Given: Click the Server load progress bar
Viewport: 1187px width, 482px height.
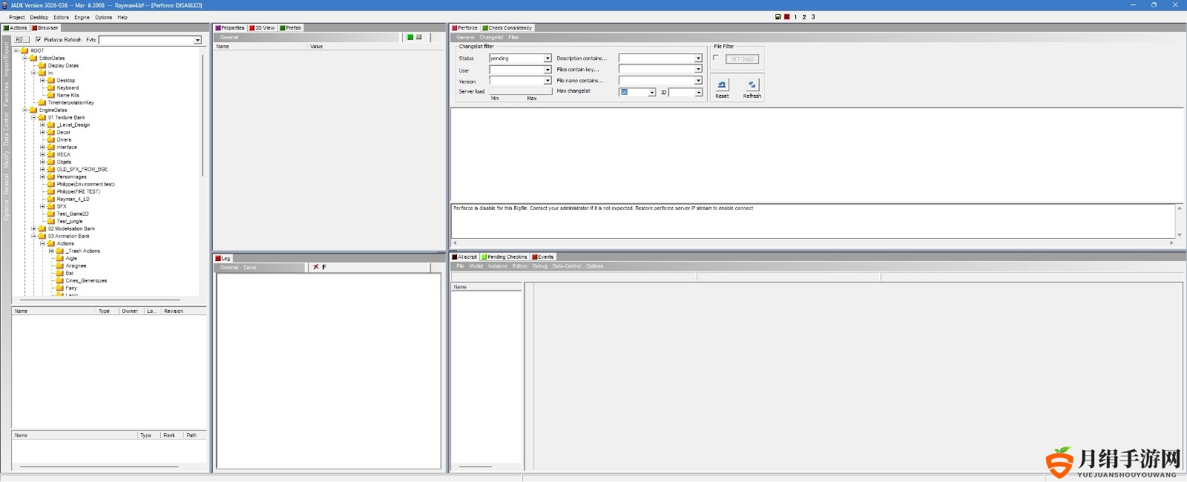Looking at the screenshot, I should tap(521, 91).
